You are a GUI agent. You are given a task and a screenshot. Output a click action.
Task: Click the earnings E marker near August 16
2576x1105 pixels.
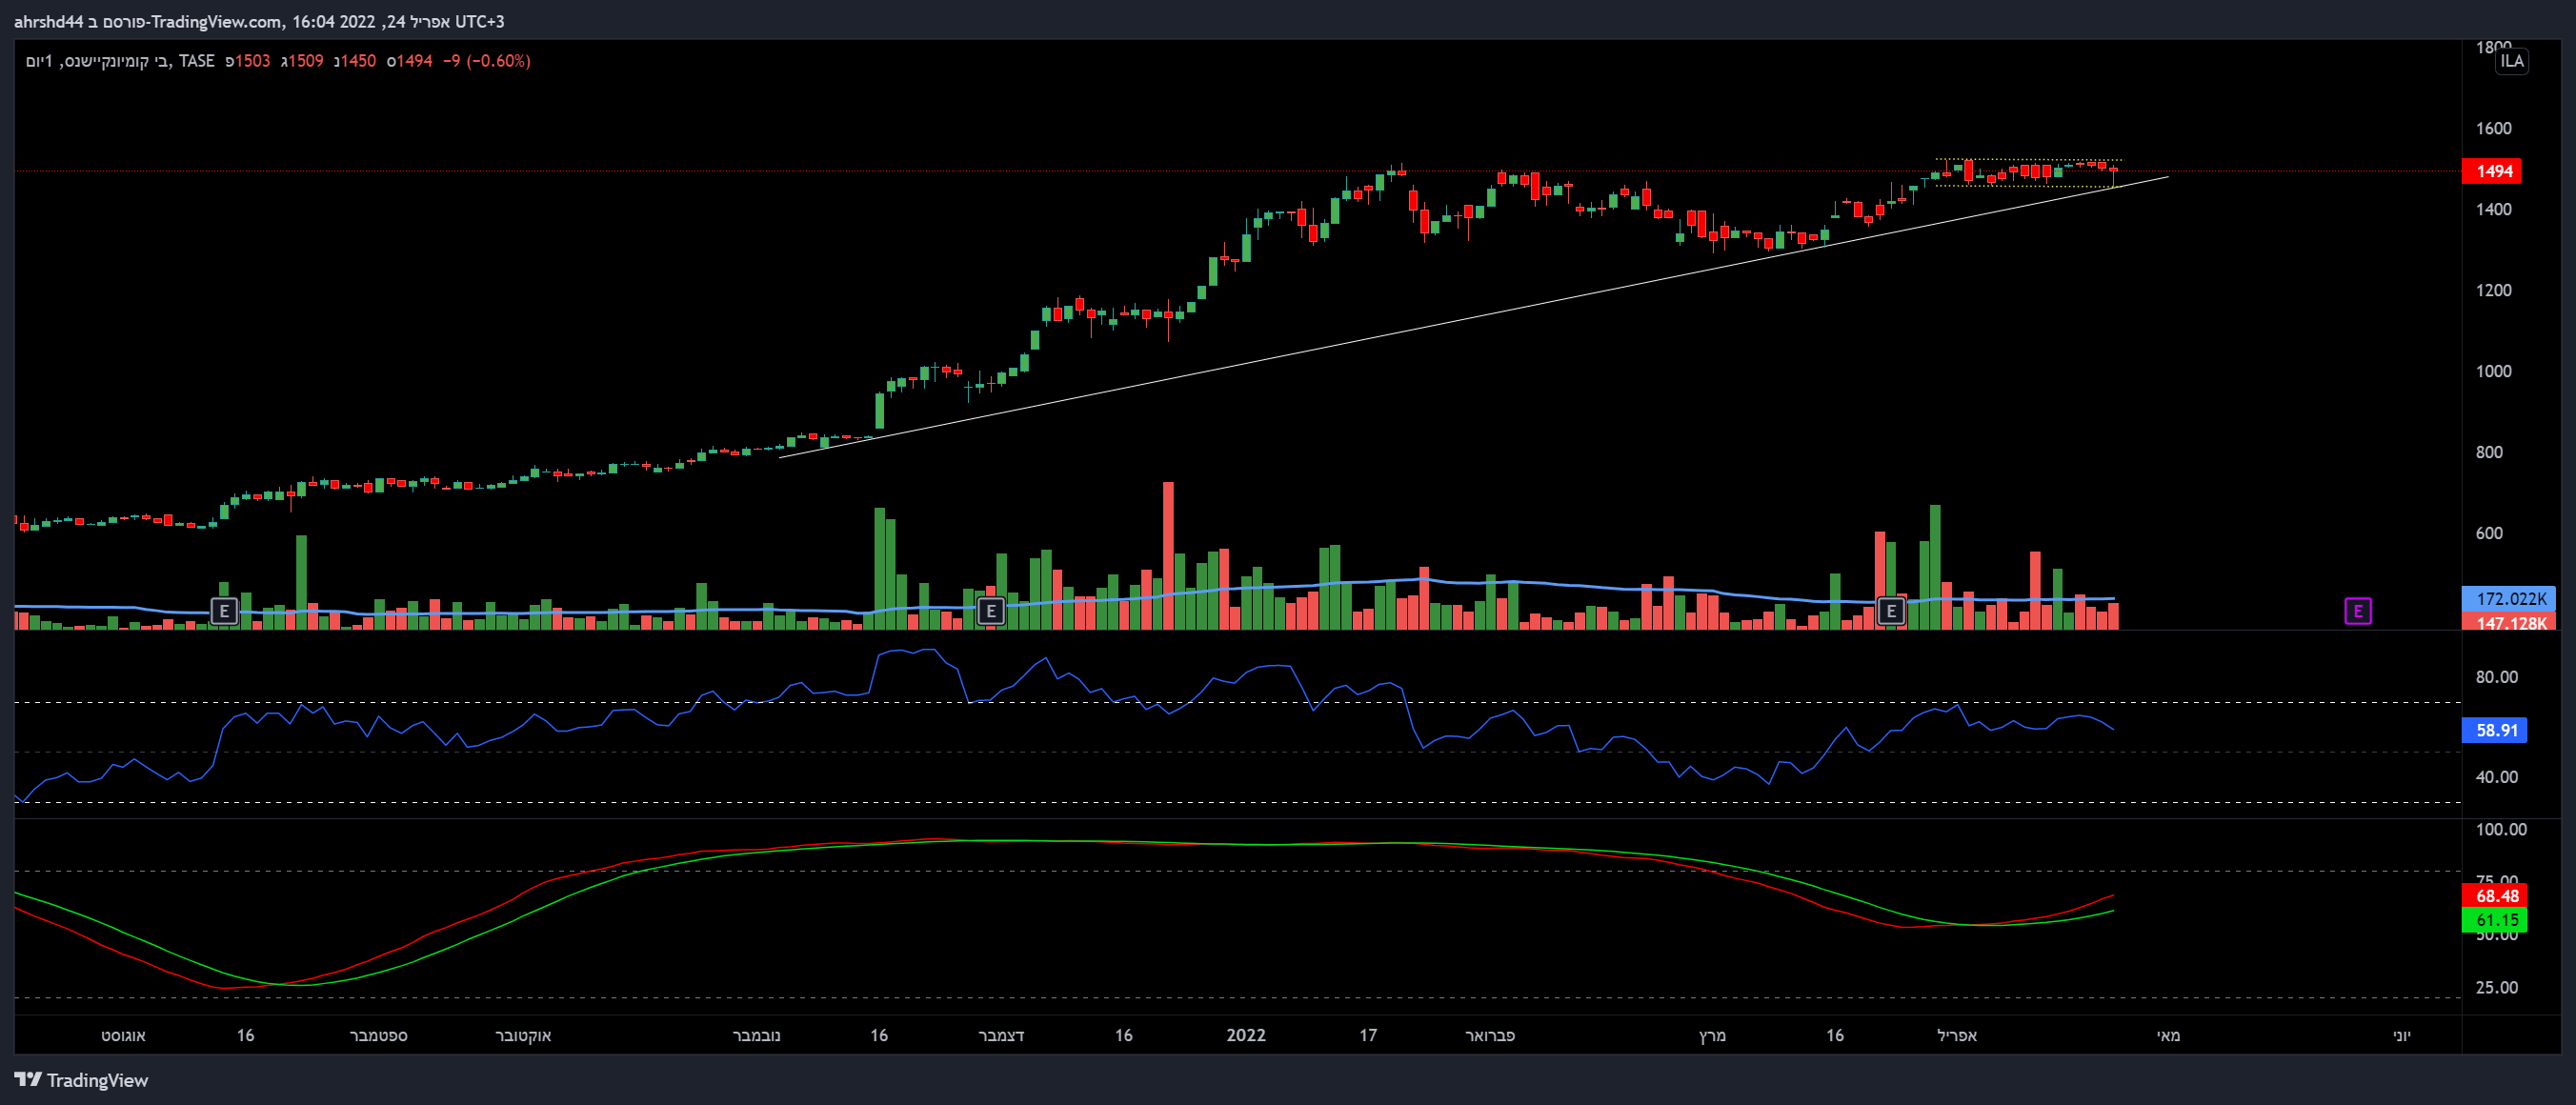coord(224,610)
